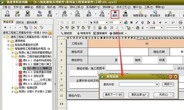Click the 新建 (New) toolbar icon
Image resolution: width=184 pixels, height=110 pixels.
pyautogui.click(x=7, y=14)
